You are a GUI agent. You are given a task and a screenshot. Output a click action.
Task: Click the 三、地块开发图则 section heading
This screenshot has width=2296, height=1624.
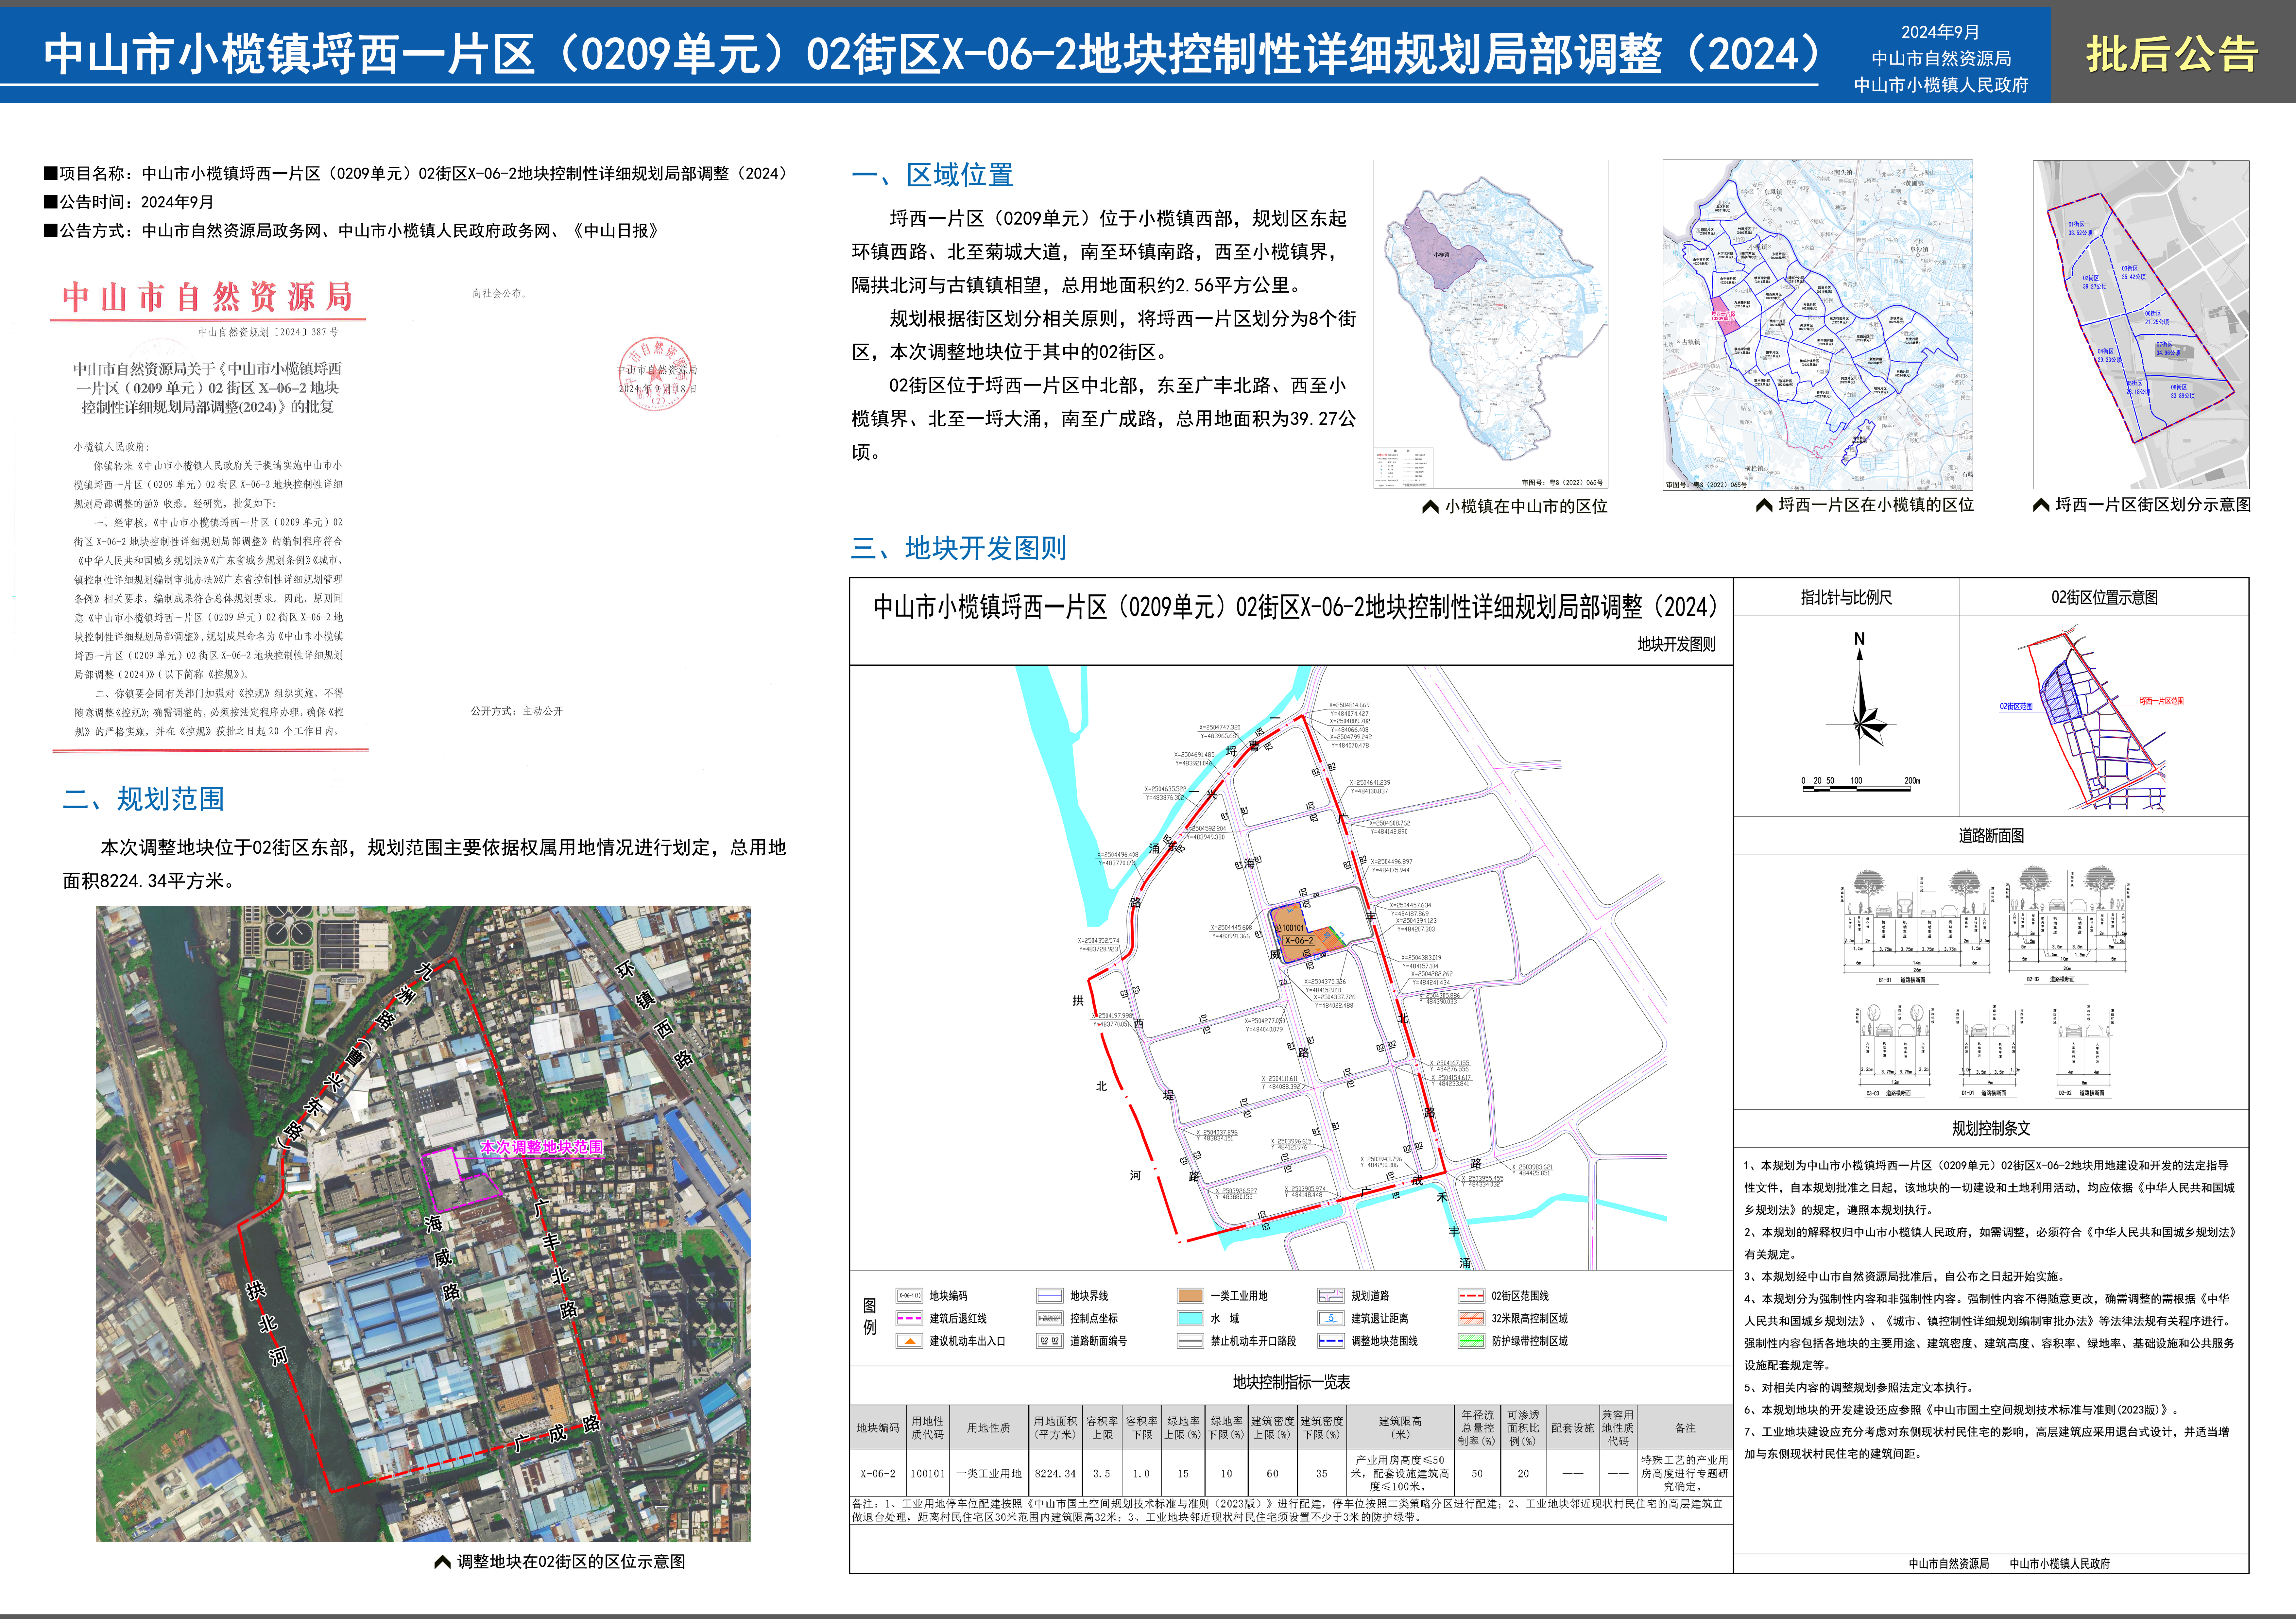point(959,548)
